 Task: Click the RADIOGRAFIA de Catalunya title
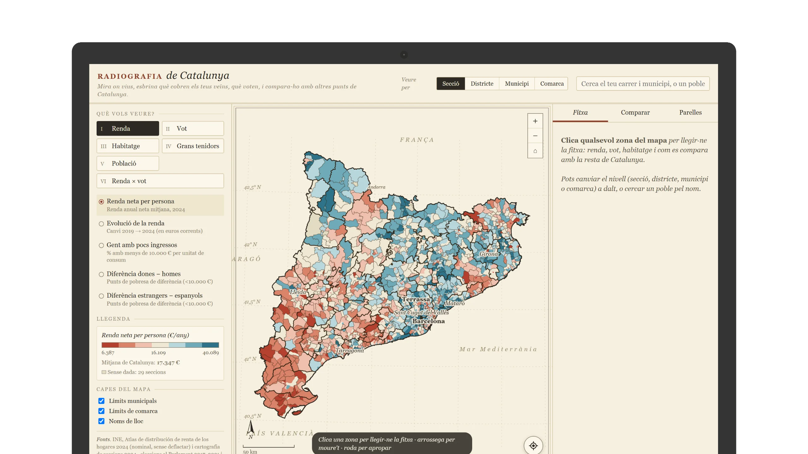(x=163, y=76)
